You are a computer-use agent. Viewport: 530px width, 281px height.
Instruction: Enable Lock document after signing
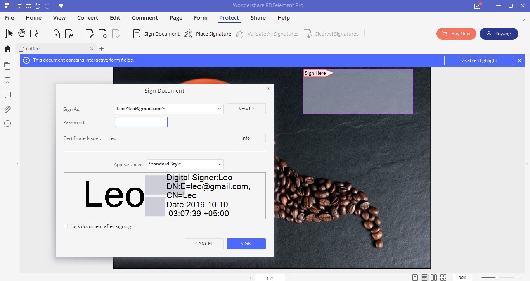(66, 226)
